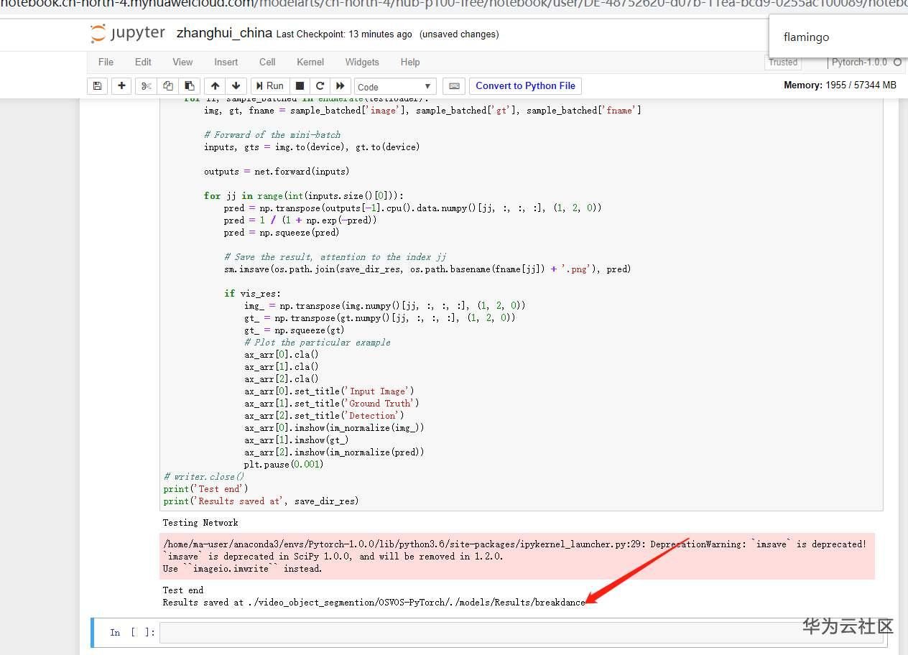
Task: Click the sm.imsave code line
Action: (427, 269)
